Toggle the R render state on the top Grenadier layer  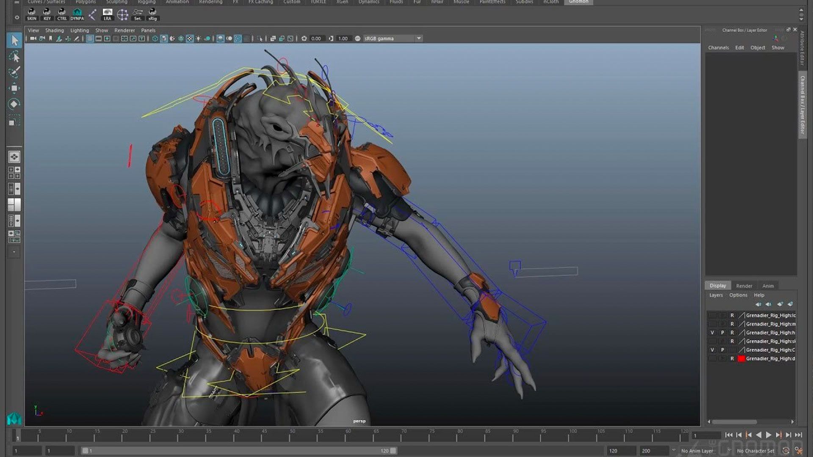[733, 315]
